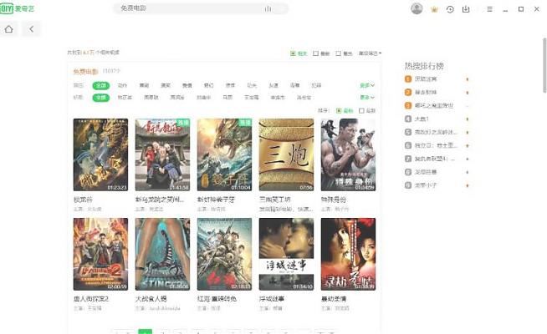Image resolution: width=547 pixels, height=334 pixels.
Task: Open the downloads icon in title bar
Action: point(466,9)
